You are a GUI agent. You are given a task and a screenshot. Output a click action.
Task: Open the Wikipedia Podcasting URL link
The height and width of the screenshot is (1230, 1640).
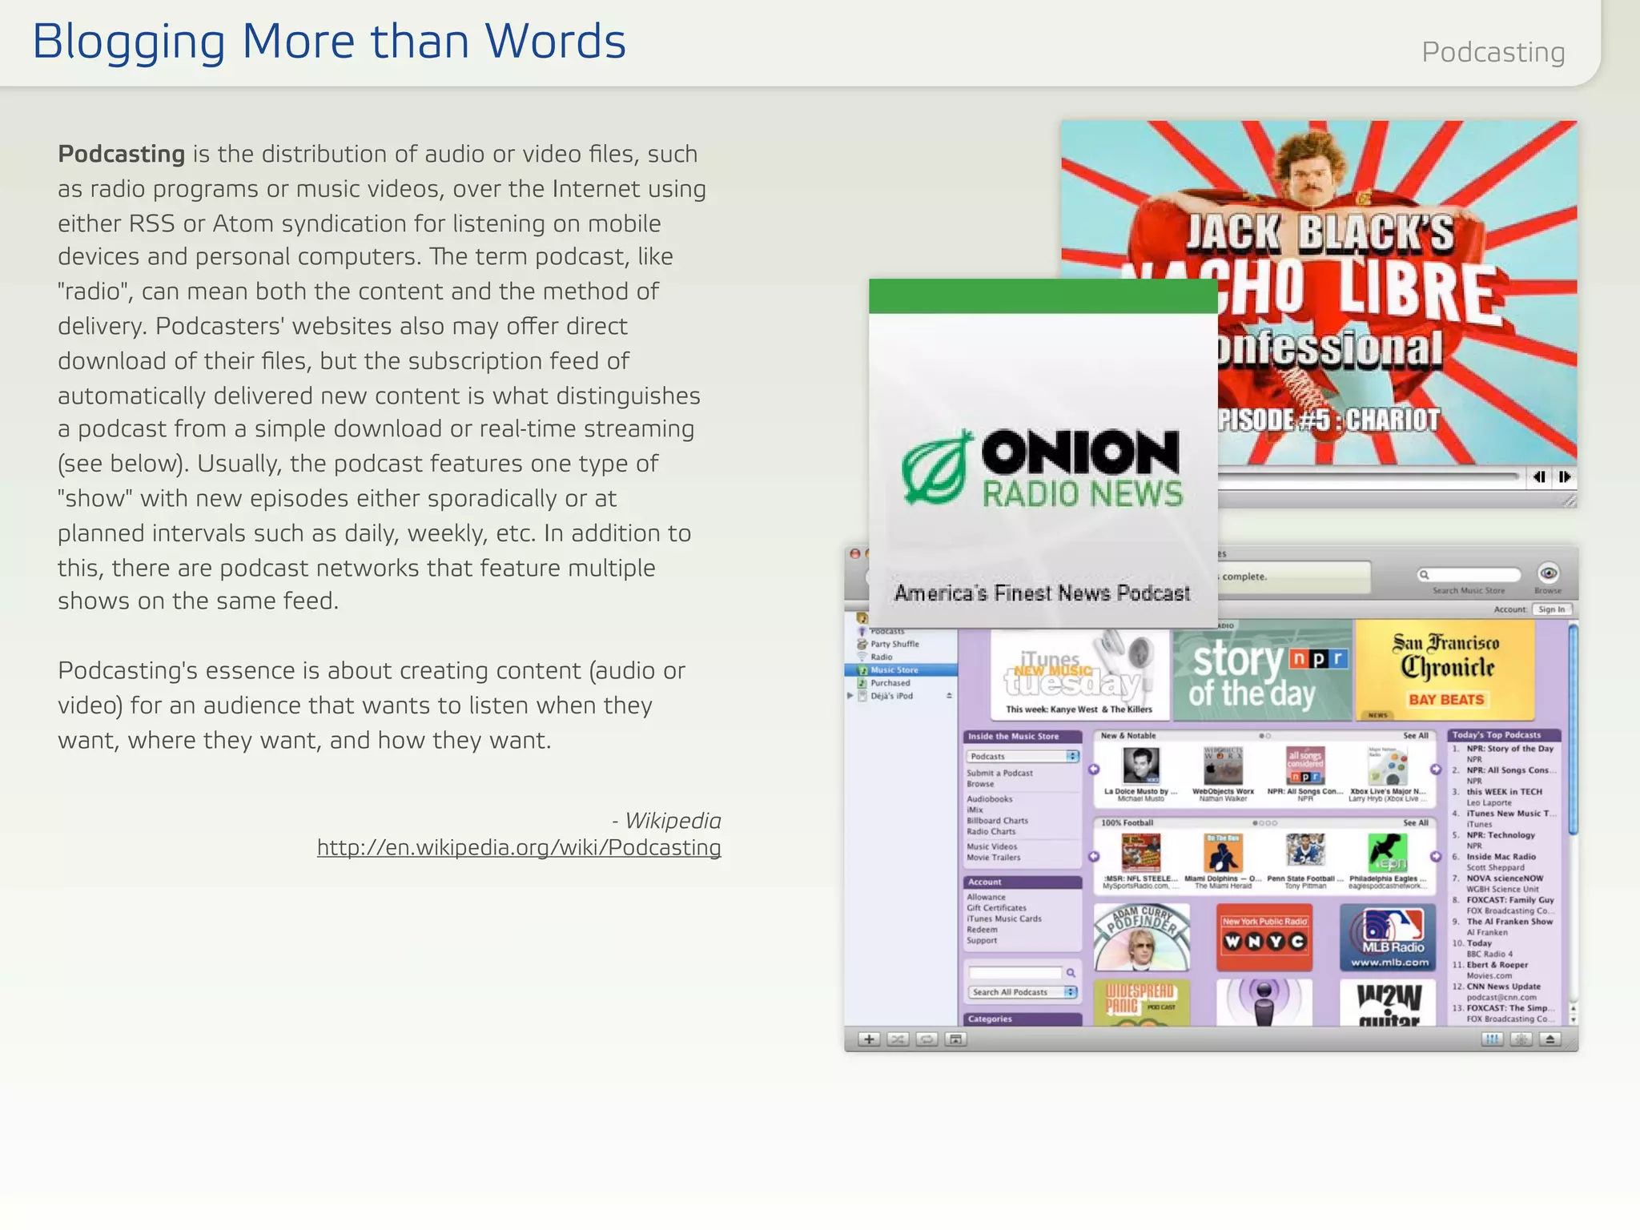tap(519, 848)
